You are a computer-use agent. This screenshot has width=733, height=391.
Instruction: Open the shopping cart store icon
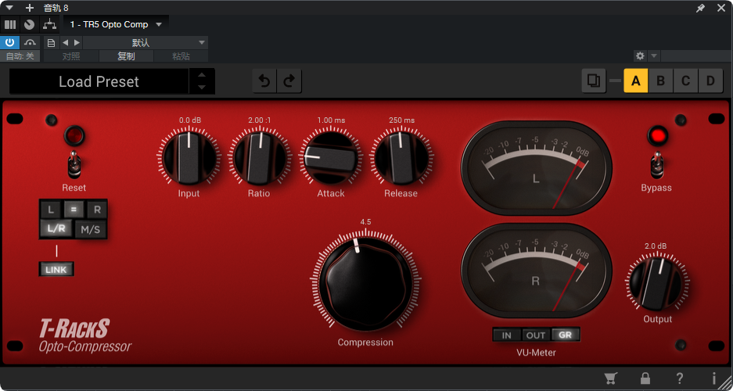610,378
